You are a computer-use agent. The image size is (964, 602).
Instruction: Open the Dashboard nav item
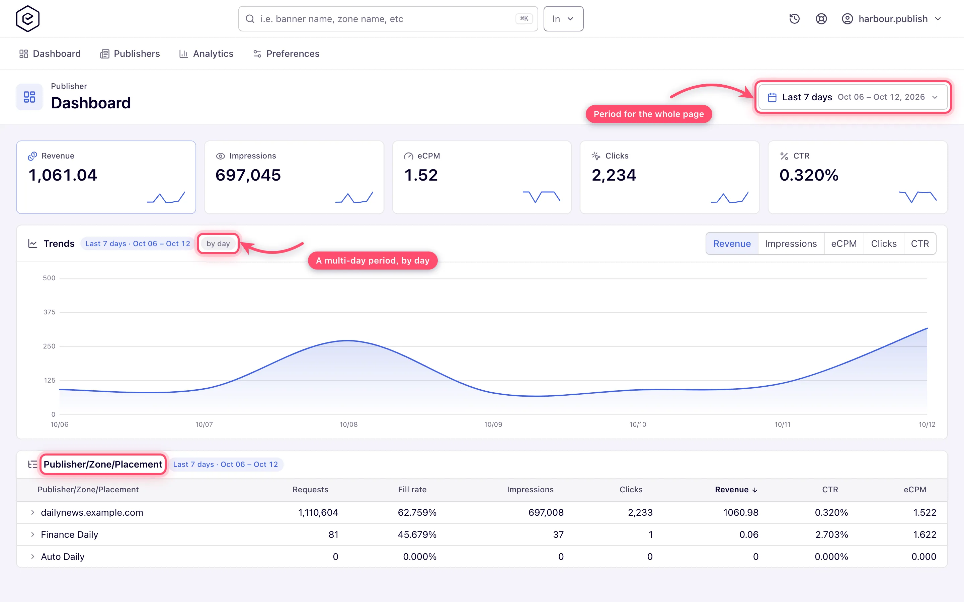pos(50,54)
